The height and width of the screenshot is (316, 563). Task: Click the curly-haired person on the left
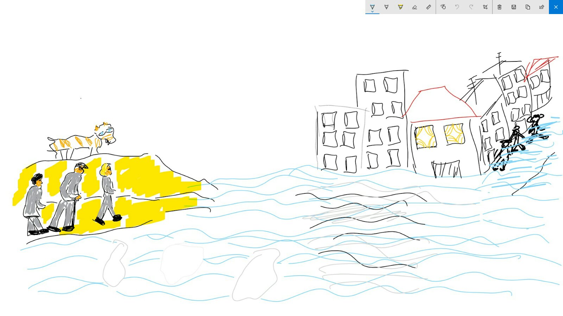point(34,204)
